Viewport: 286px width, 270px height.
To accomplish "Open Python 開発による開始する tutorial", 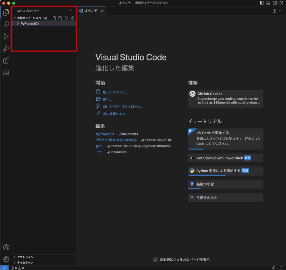I will (x=226, y=171).
